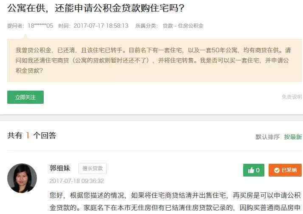Sort answers by 按最新

click(293, 137)
